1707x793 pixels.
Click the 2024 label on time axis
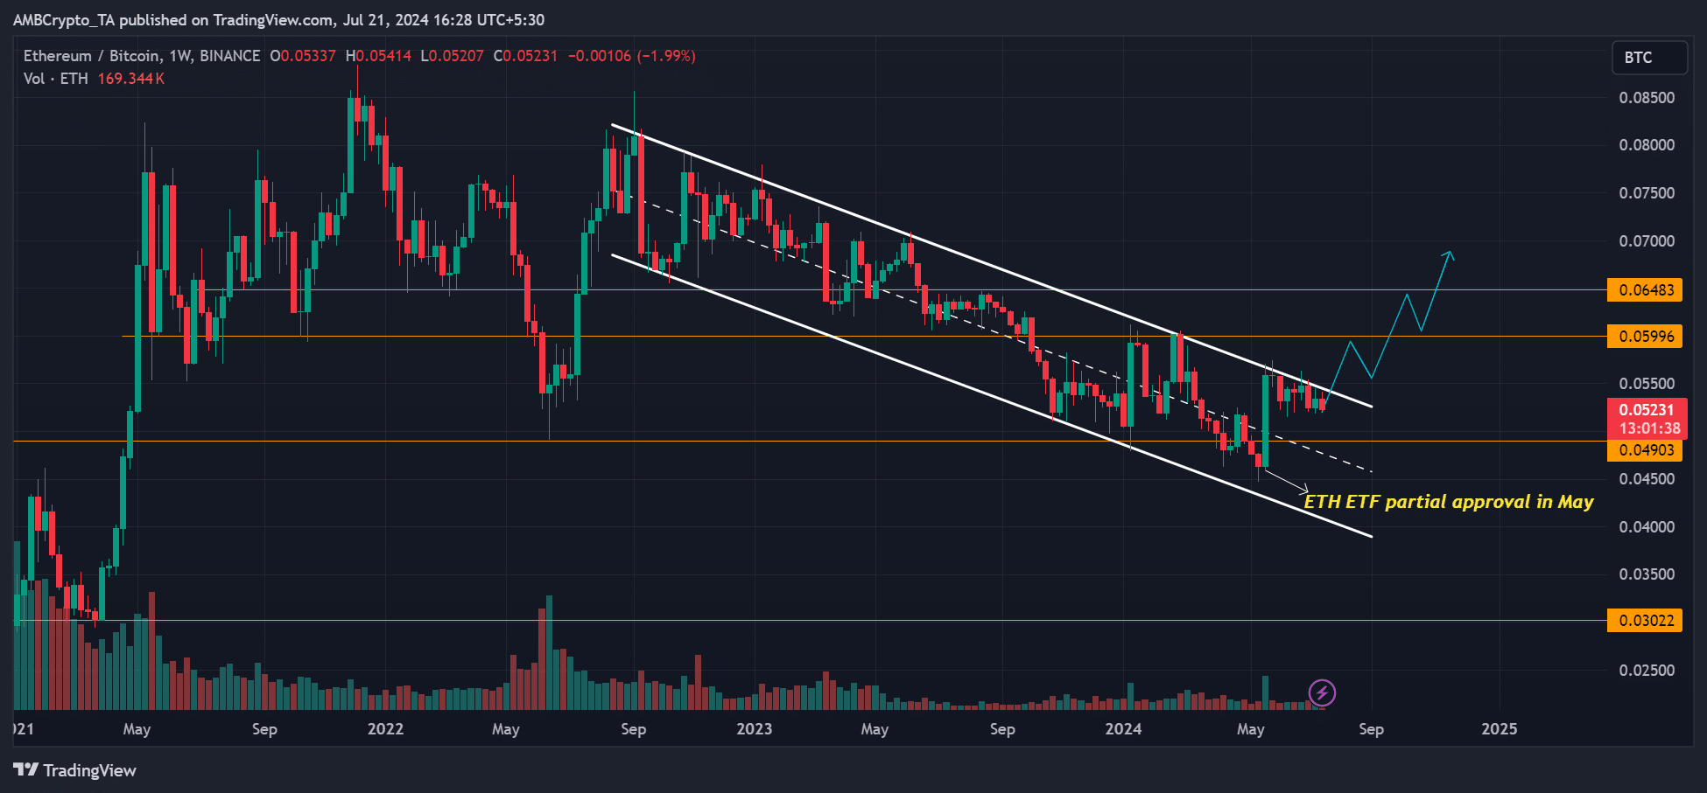[x=1123, y=729]
